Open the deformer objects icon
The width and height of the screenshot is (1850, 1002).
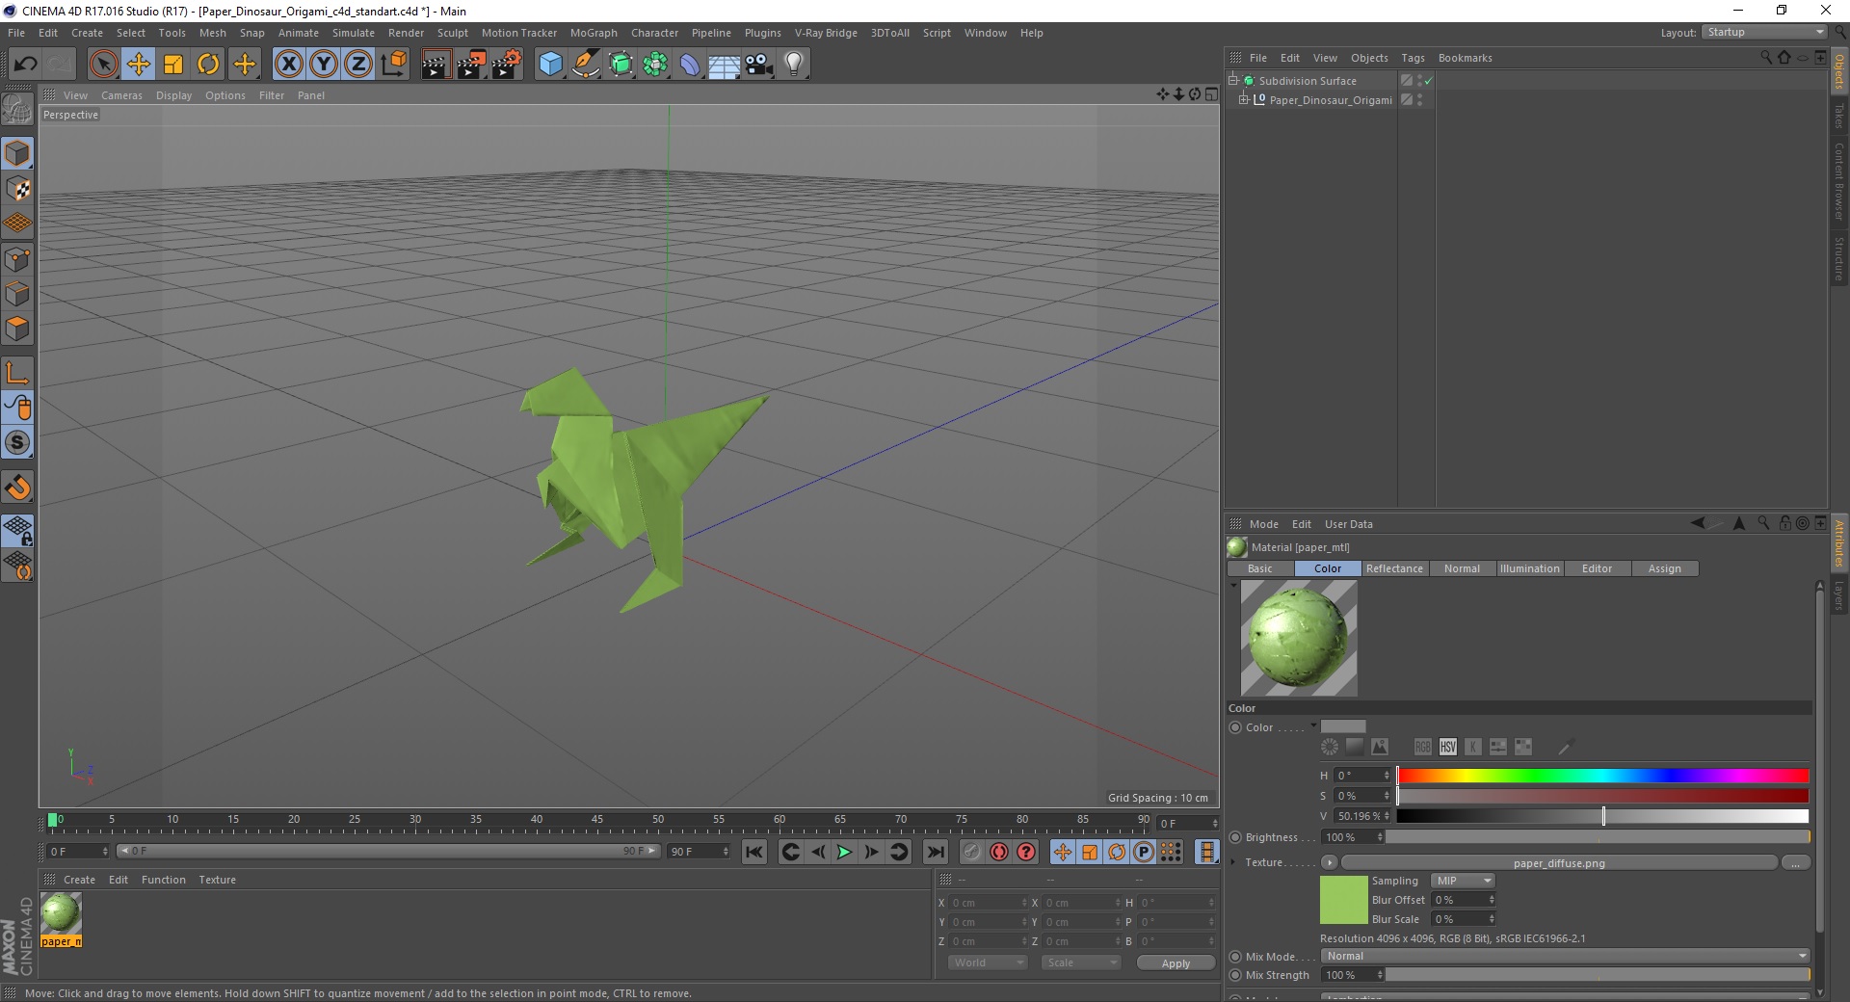coord(690,65)
